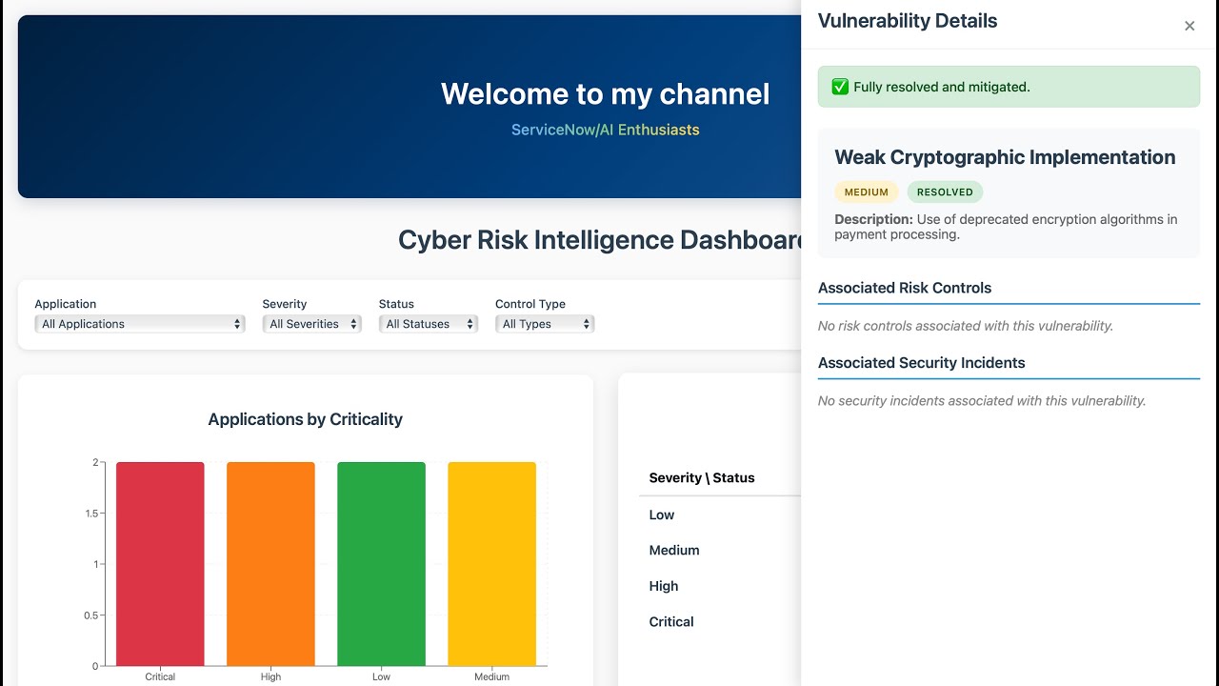Select the High severity row

click(x=664, y=587)
